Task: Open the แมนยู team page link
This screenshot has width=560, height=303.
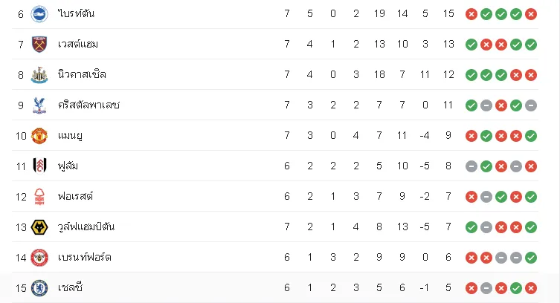Action: click(x=70, y=136)
